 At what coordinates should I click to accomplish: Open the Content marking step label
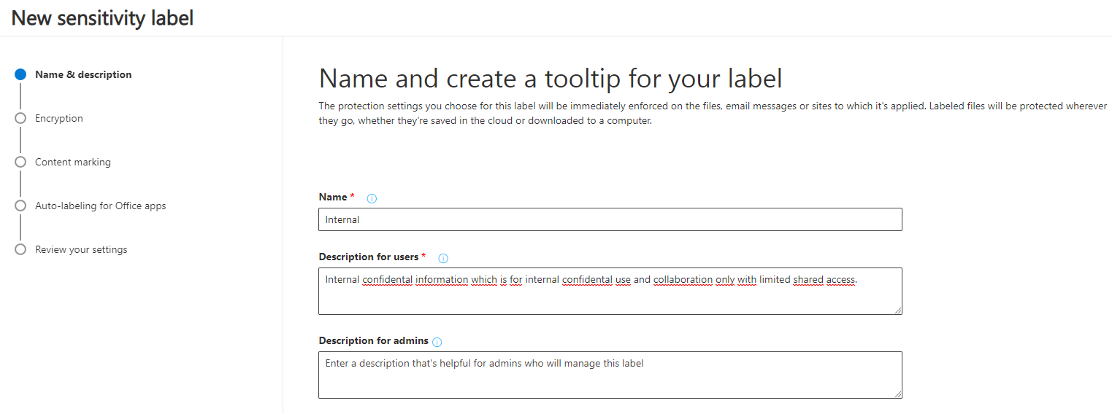click(x=73, y=162)
